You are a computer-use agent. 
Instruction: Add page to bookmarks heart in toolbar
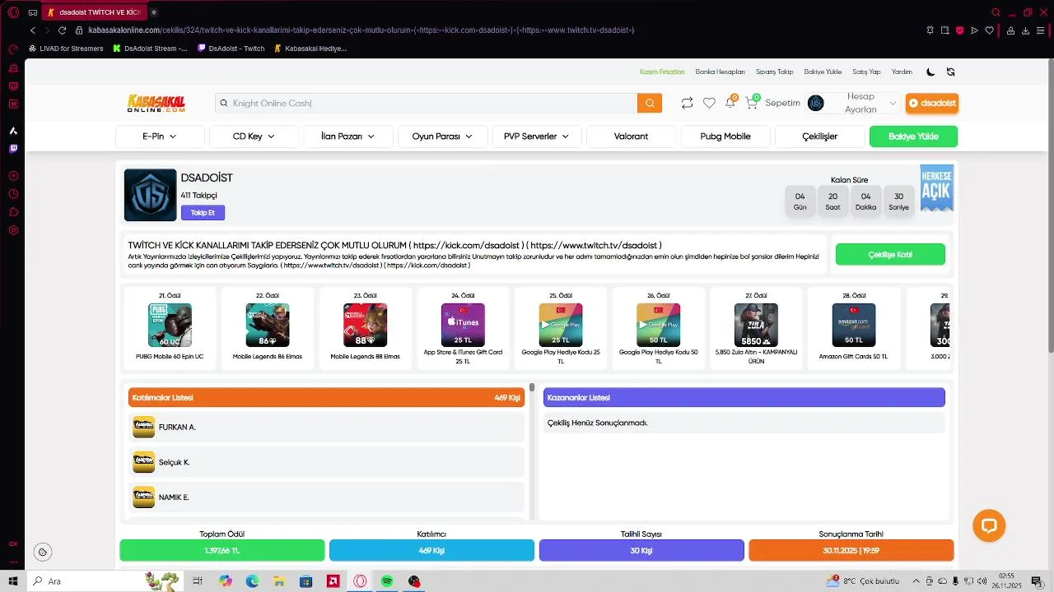coord(990,30)
